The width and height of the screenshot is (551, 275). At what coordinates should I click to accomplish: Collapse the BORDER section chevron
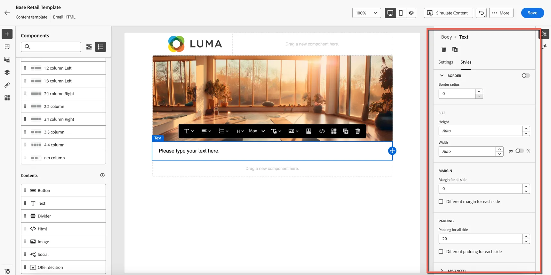442,75
